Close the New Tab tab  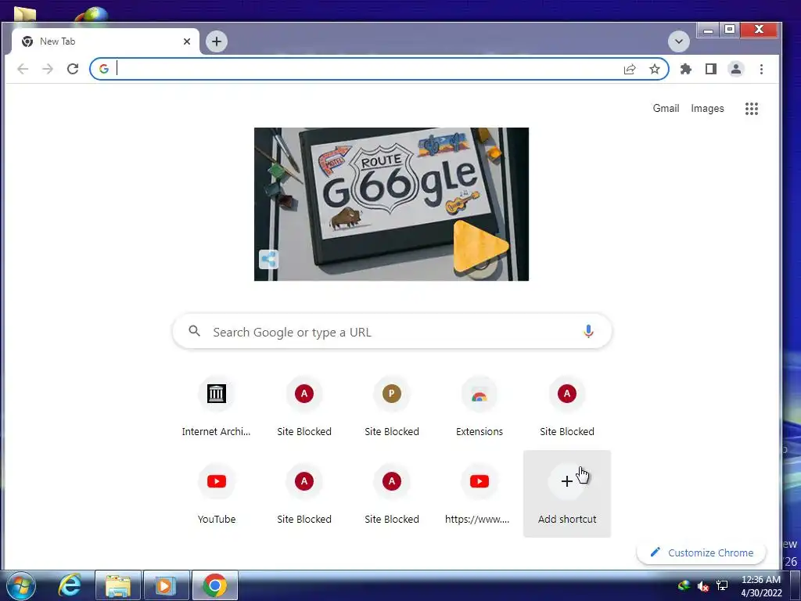coord(187,41)
